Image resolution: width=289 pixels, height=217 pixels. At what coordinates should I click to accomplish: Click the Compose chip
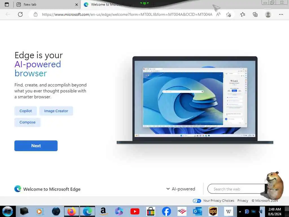point(27,122)
